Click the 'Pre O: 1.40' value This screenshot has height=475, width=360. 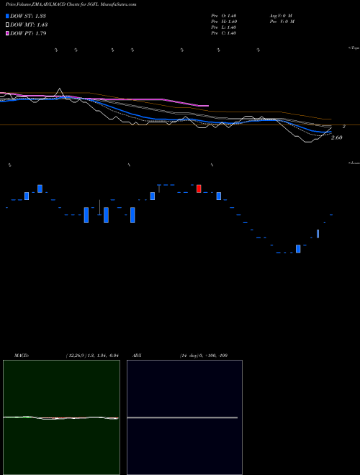point(224,16)
